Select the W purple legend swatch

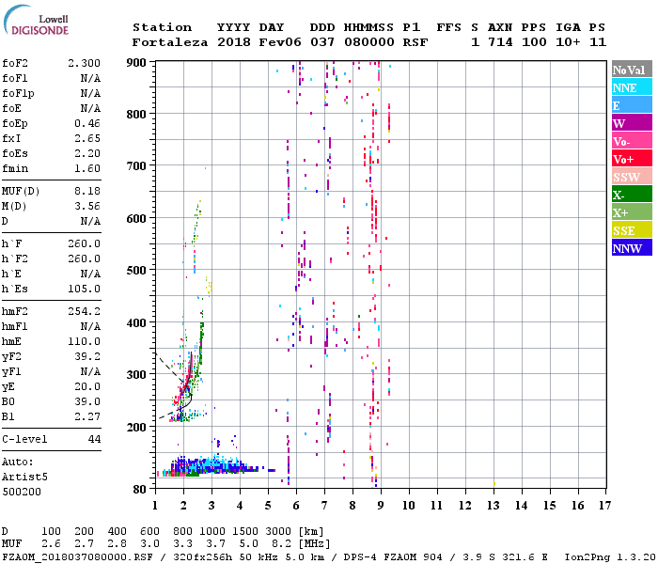tap(632, 123)
